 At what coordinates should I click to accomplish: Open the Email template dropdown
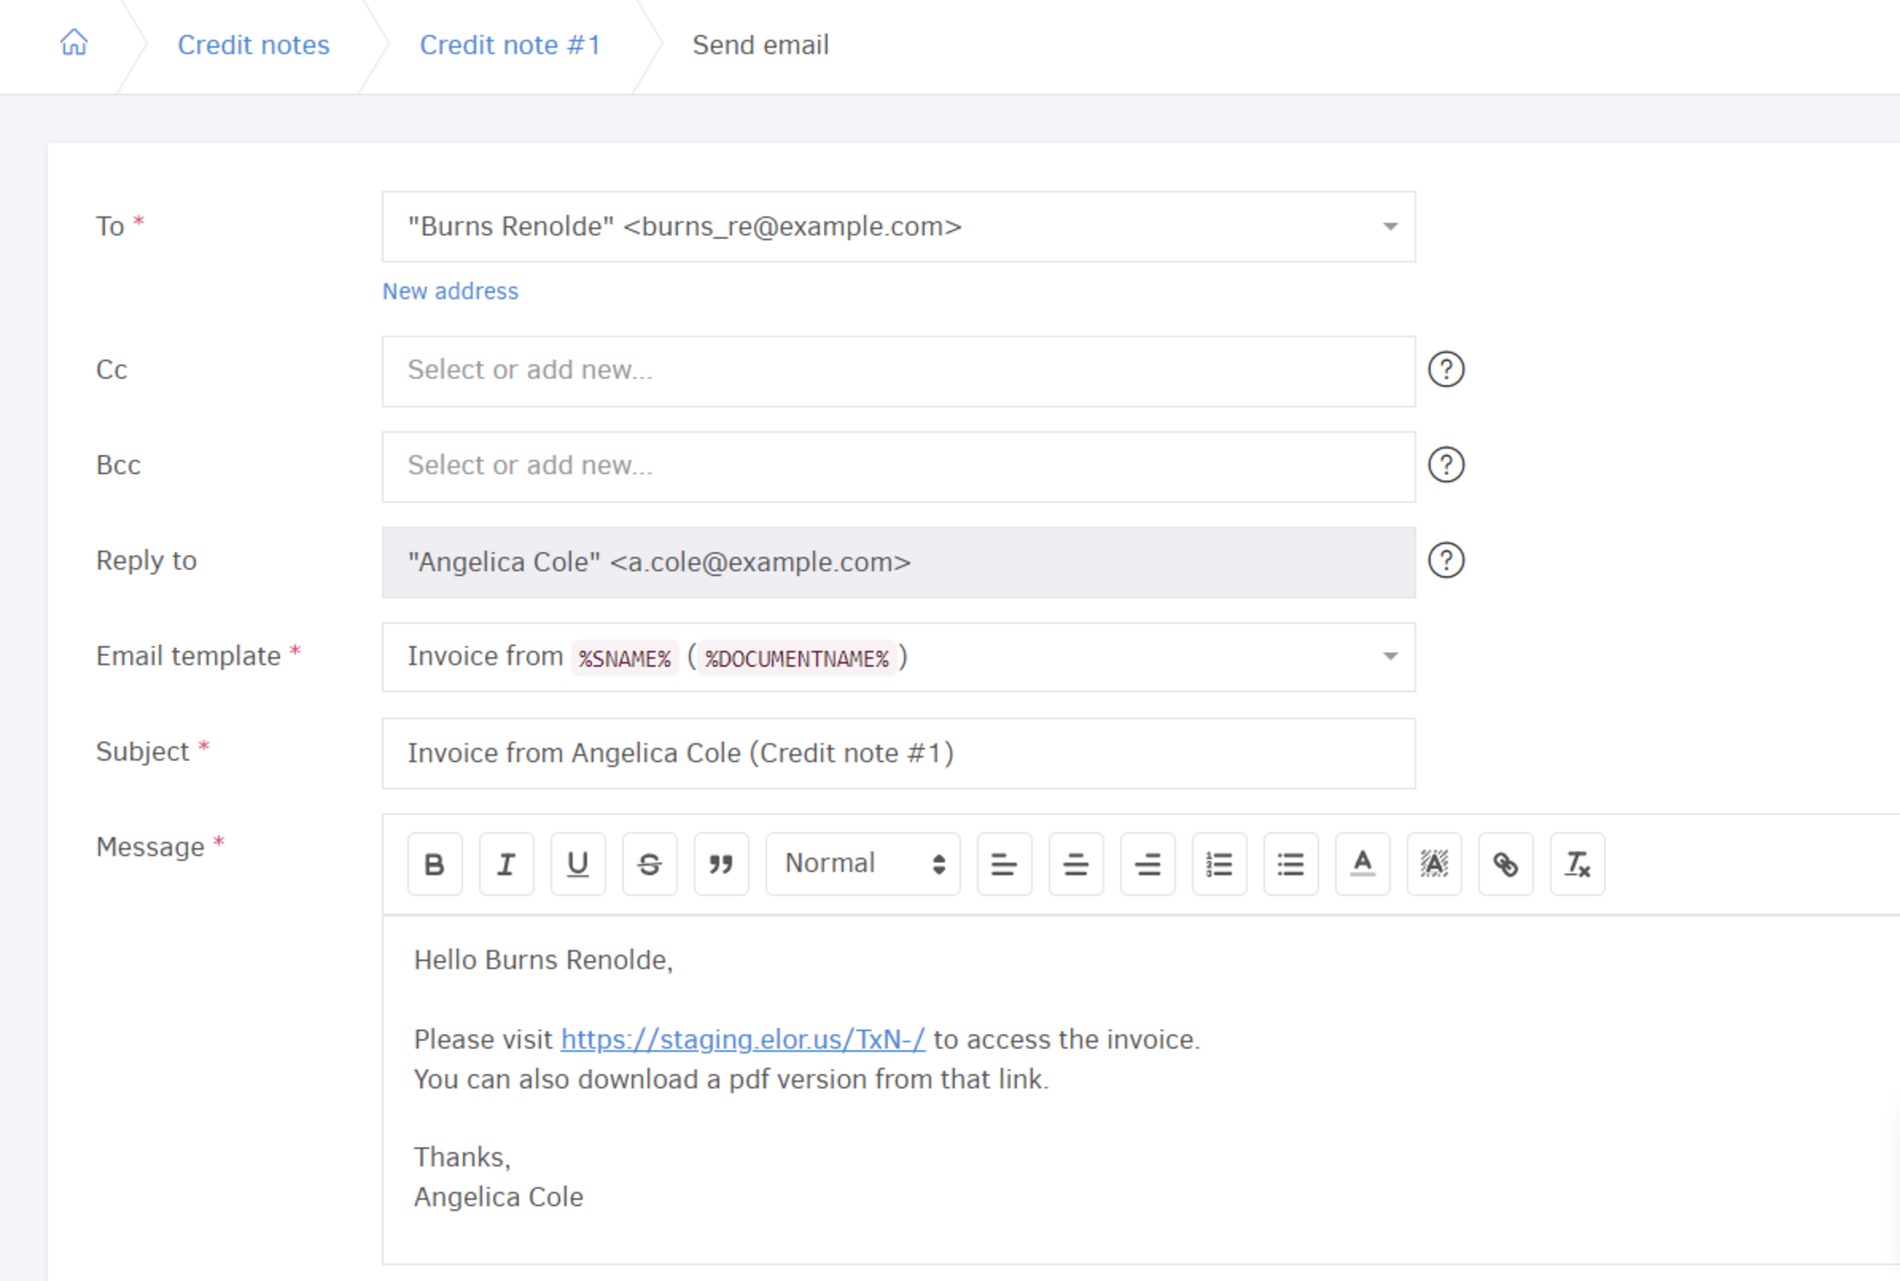coord(898,657)
